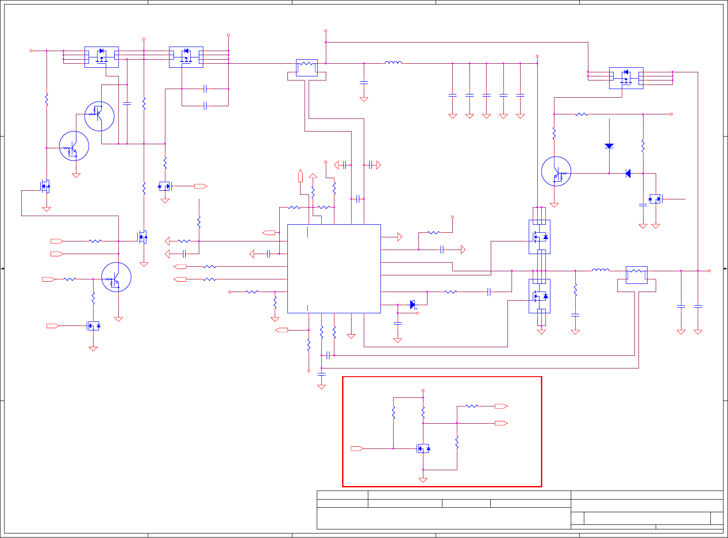
Task: Click the second MOSFET package on top rail
Action: [x=186, y=57]
